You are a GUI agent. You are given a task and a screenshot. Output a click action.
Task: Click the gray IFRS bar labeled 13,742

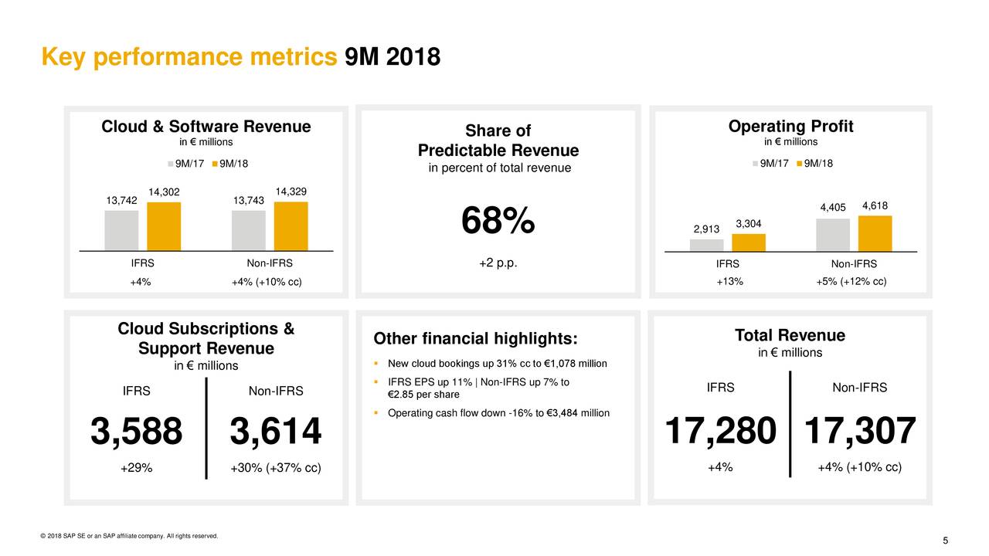tap(121, 230)
